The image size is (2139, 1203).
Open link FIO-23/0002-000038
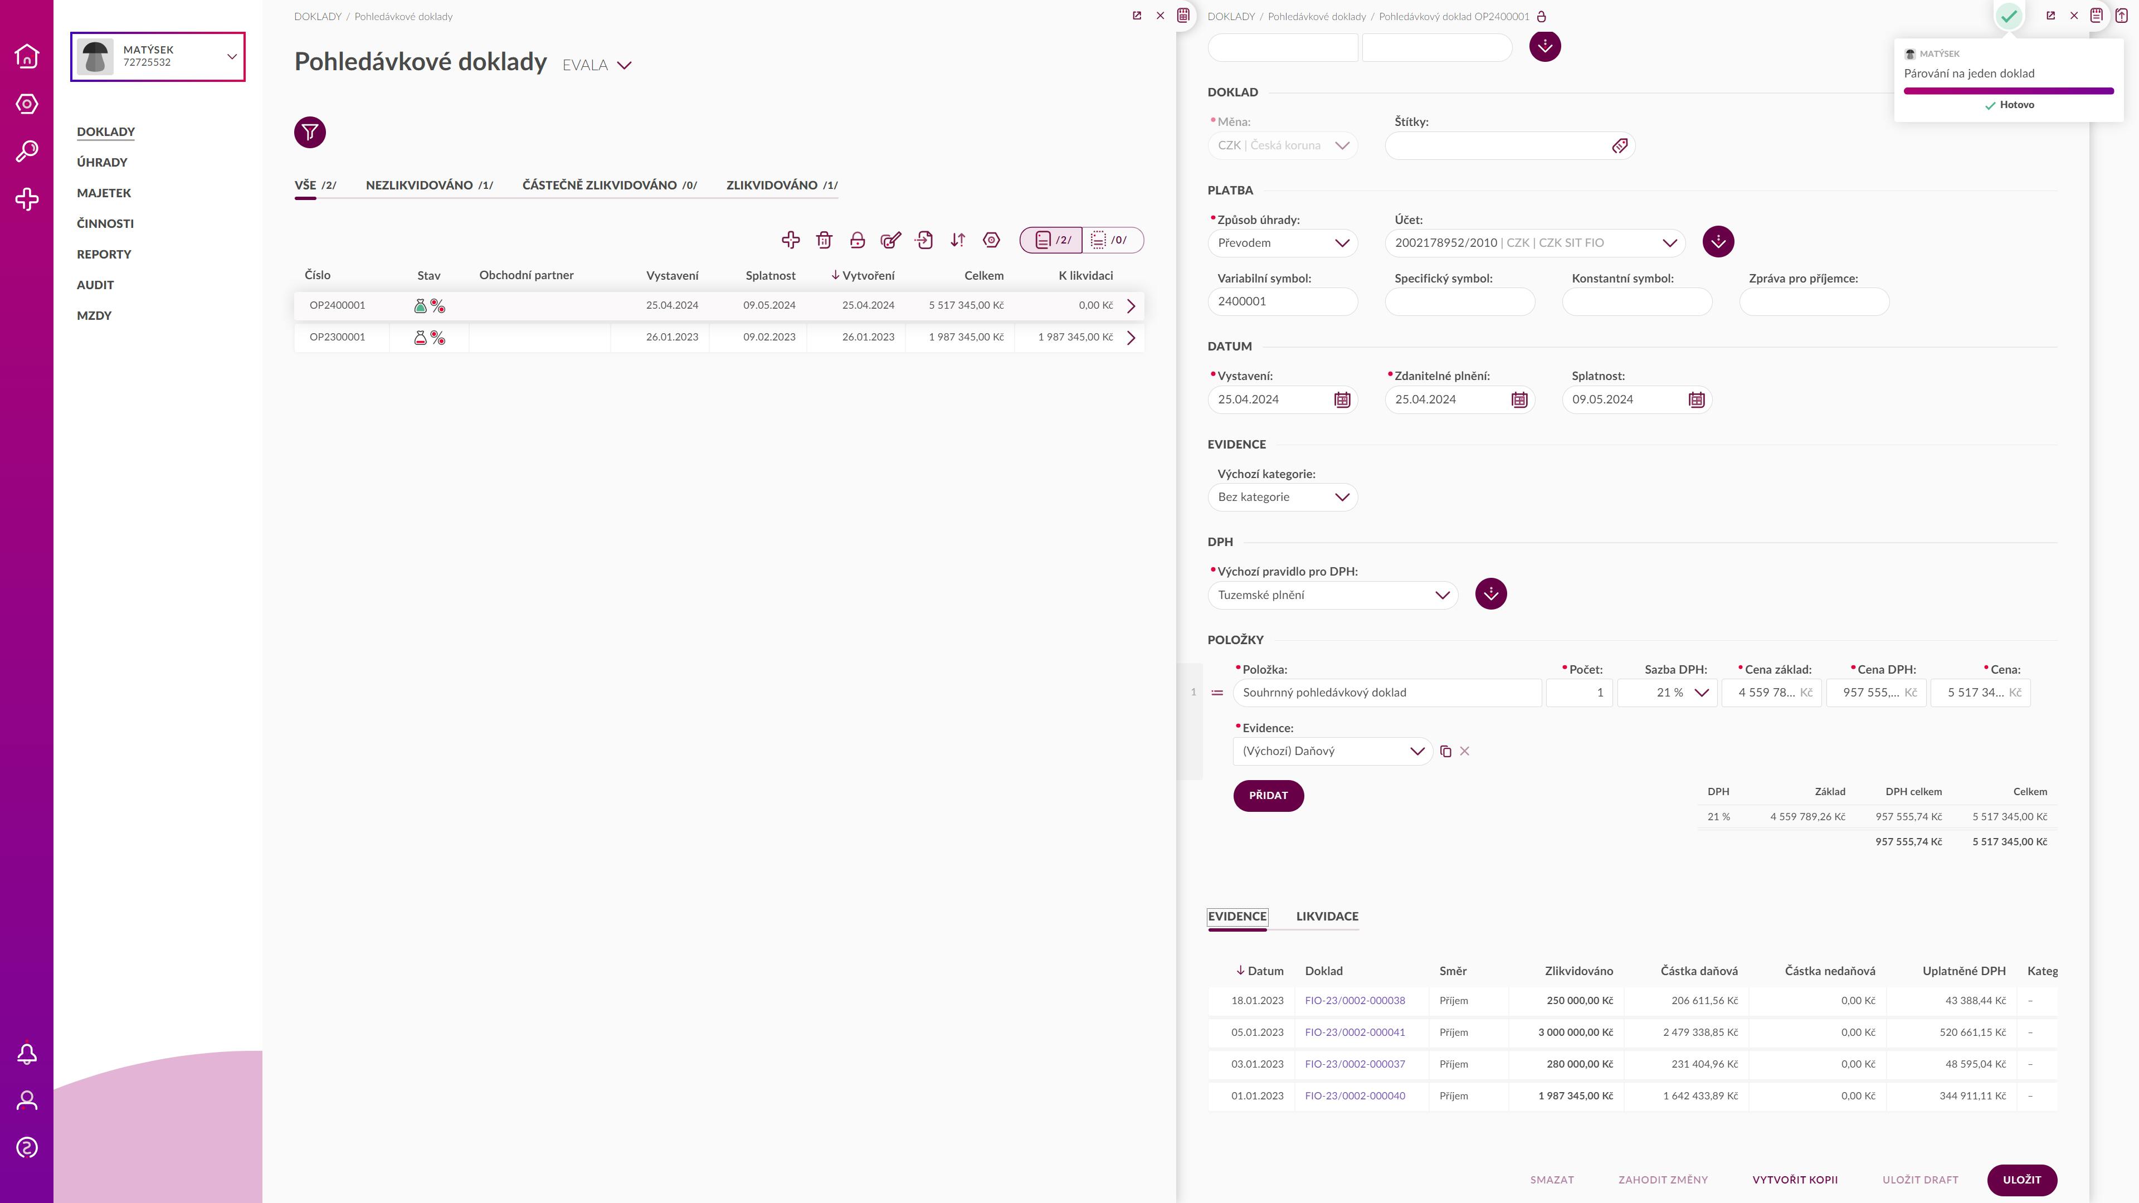1354,1000
